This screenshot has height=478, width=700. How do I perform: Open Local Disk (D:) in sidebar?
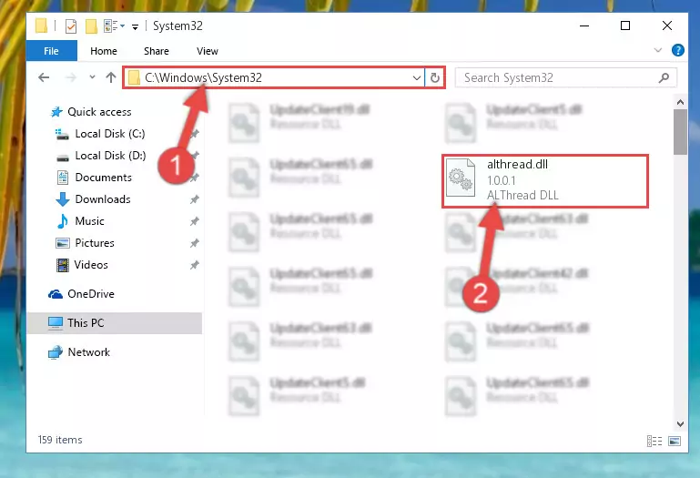click(110, 156)
